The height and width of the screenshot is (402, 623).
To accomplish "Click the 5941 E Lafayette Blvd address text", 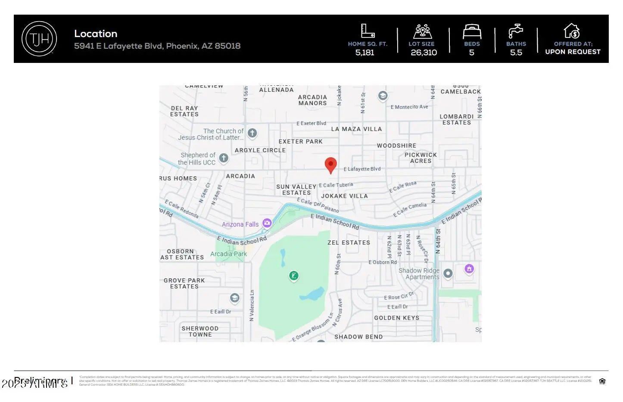I will point(157,46).
